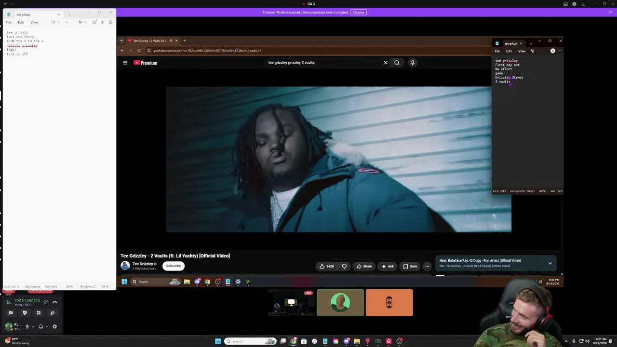Add a new tab in the right Notepad
The width and height of the screenshot is (617, 347).
(531, 43)
